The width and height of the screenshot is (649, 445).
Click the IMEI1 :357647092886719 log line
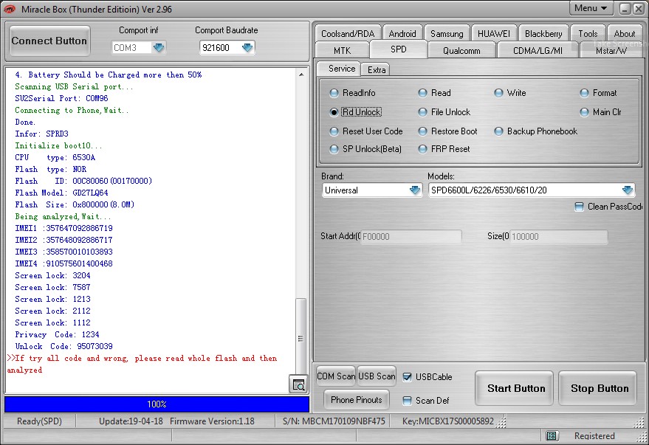coord(63,228)
